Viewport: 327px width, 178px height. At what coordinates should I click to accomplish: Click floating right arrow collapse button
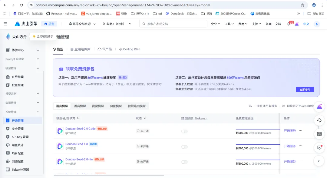319,161
